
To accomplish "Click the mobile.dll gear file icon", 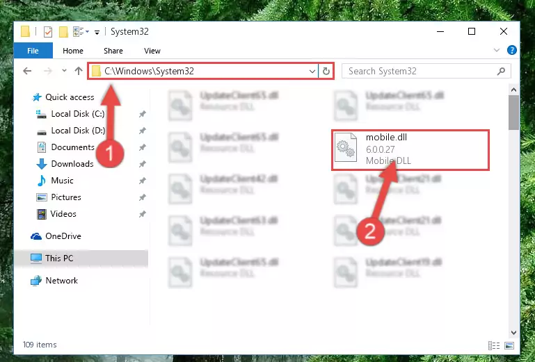I will [346, 147].
